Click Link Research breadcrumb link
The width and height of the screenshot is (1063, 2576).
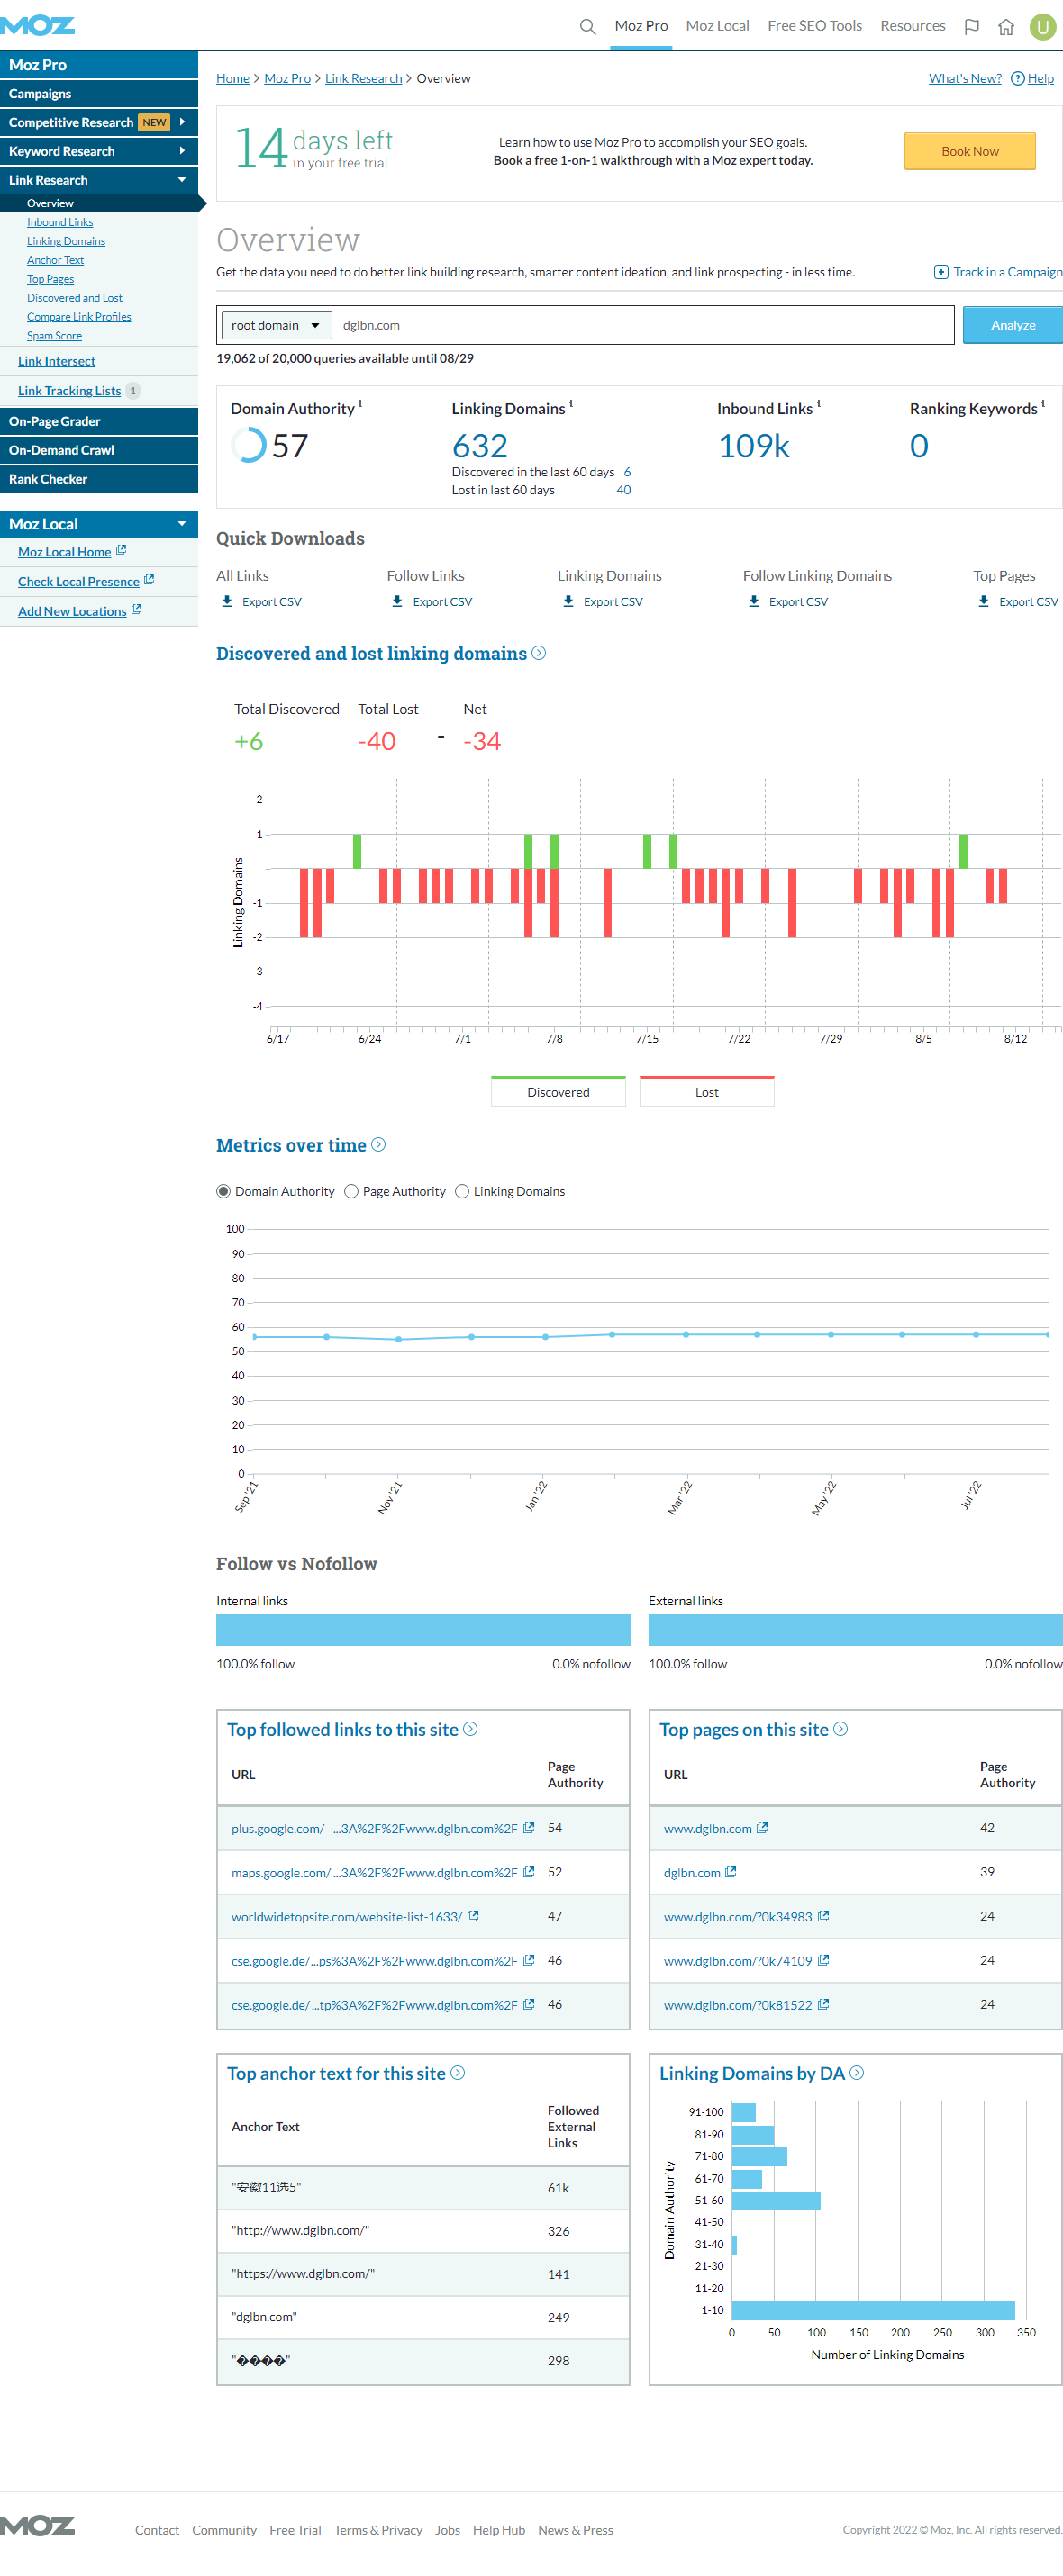click(363, 78)
